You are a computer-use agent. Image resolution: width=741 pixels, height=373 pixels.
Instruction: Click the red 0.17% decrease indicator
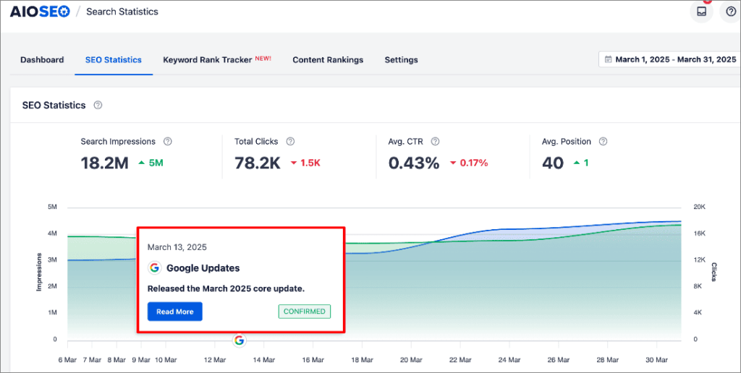coord(469,163)
